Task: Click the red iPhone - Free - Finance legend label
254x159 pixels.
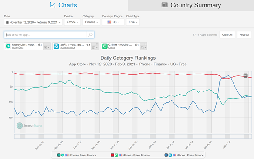Action: pos(136,155)
